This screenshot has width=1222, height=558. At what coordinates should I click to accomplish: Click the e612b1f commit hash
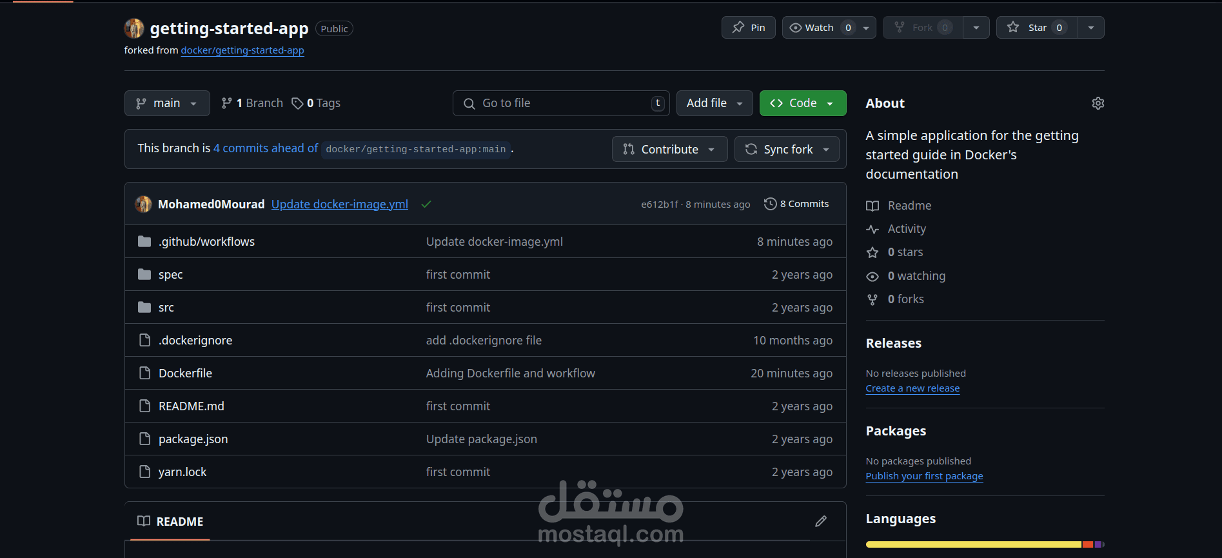coord(659,204)
